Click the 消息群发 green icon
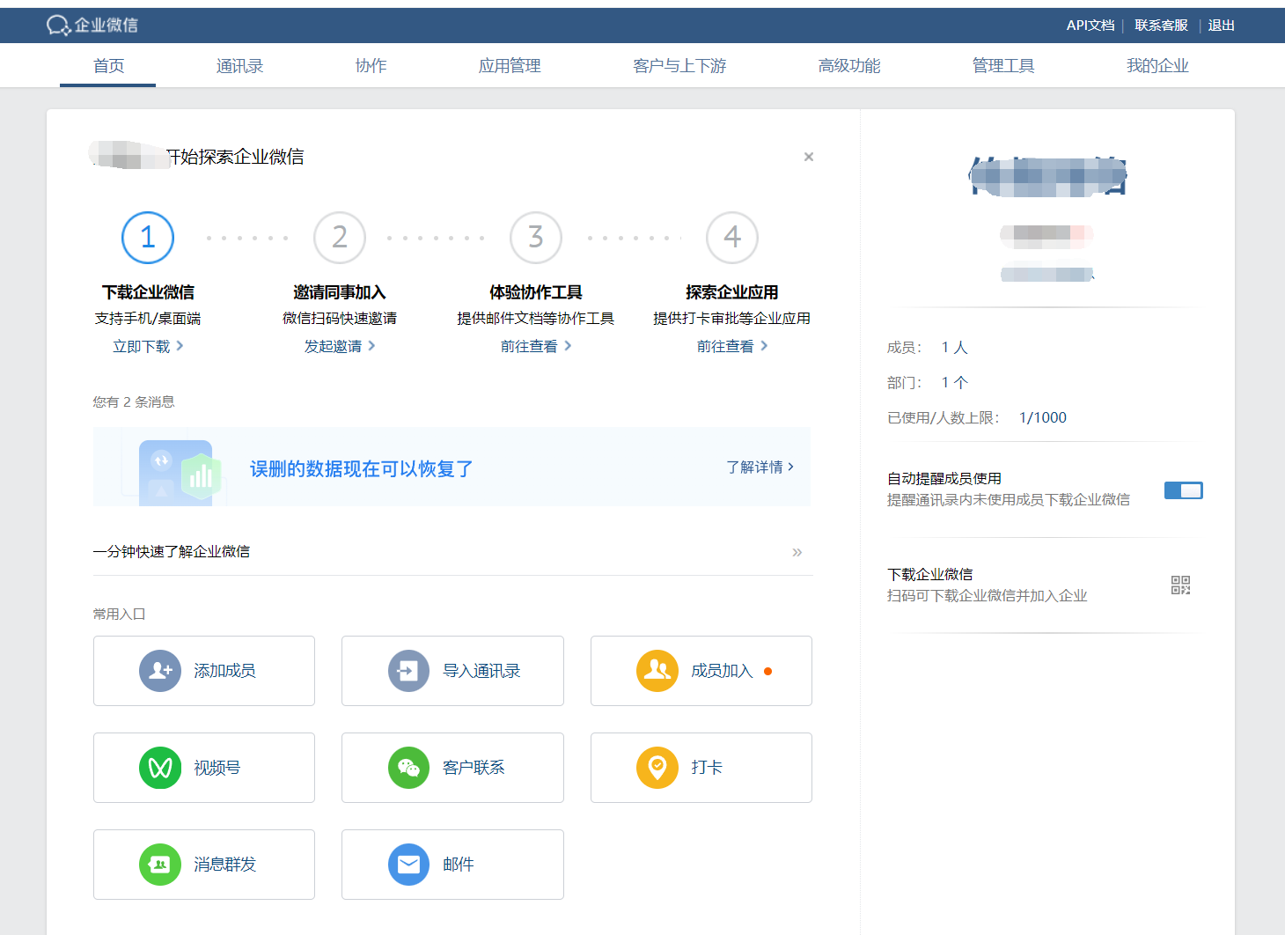Screen dimensions: 1285x935 [160, 865]
